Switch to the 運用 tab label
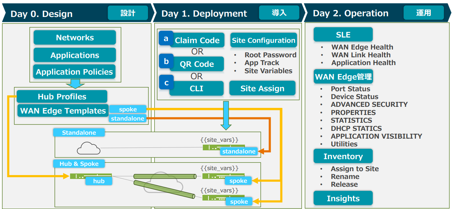The height and width of the screenshot is (209, 452). click(423, 13)
